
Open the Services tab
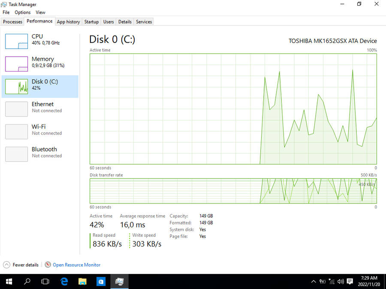pyautogui.click(x=144, y=22)
